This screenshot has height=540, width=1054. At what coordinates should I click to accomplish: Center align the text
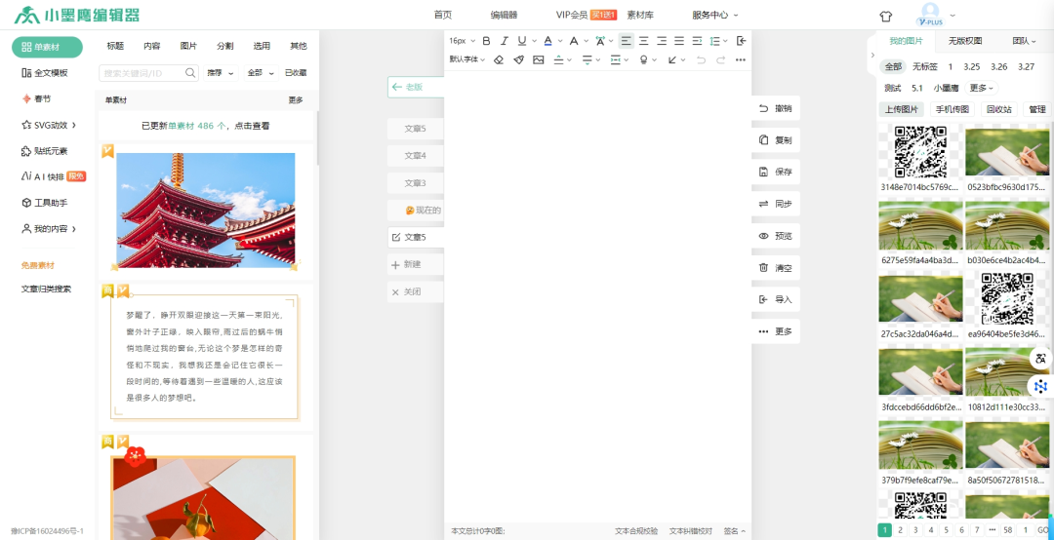[x=644, y=41]
